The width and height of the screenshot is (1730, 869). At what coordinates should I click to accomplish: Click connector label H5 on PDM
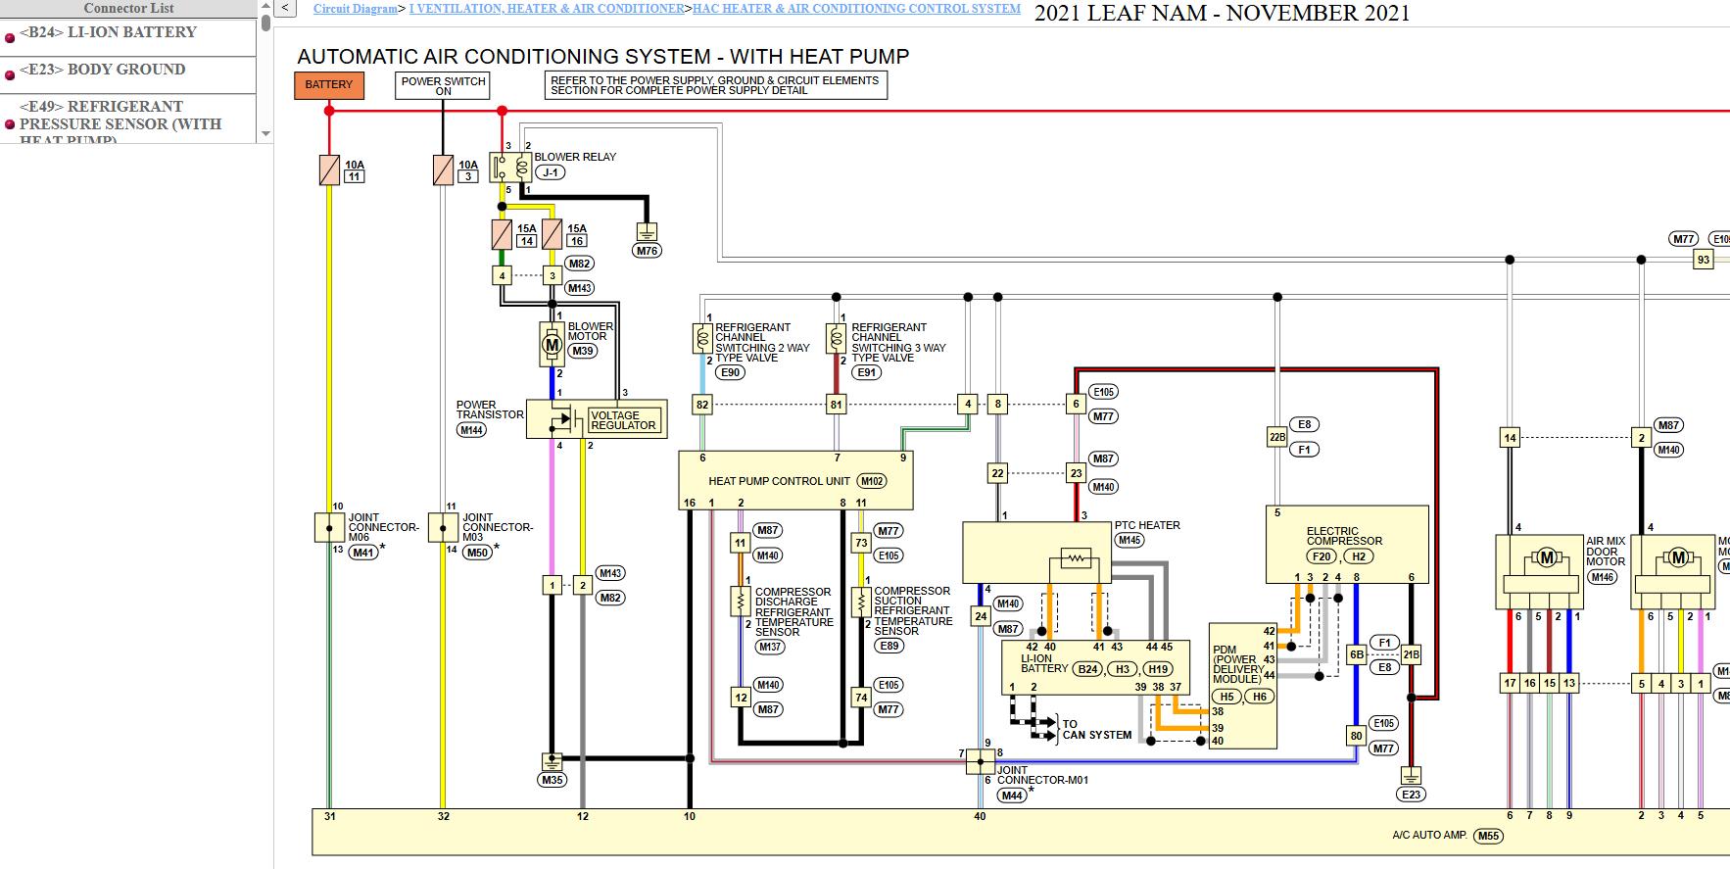(1226, 697)
